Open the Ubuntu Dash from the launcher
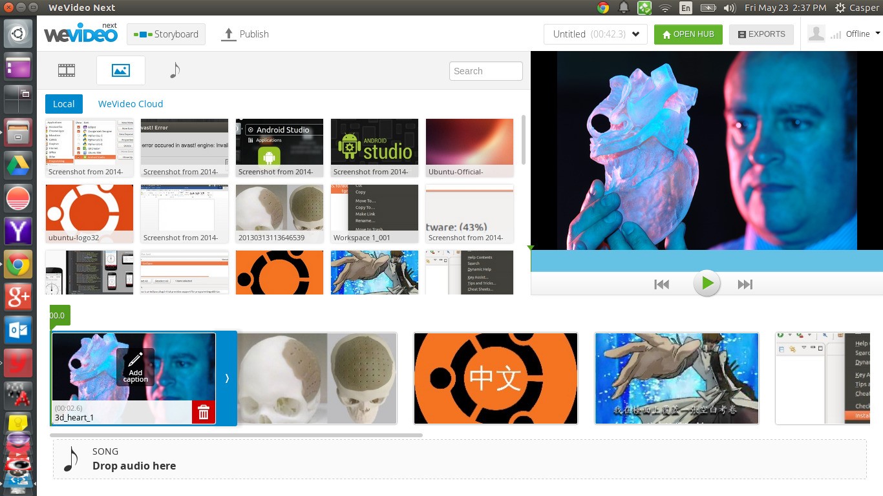883x496 pixels. point(19,34)
